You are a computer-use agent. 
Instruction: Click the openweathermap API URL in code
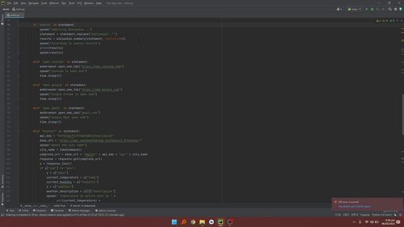[x=100, y=141]
